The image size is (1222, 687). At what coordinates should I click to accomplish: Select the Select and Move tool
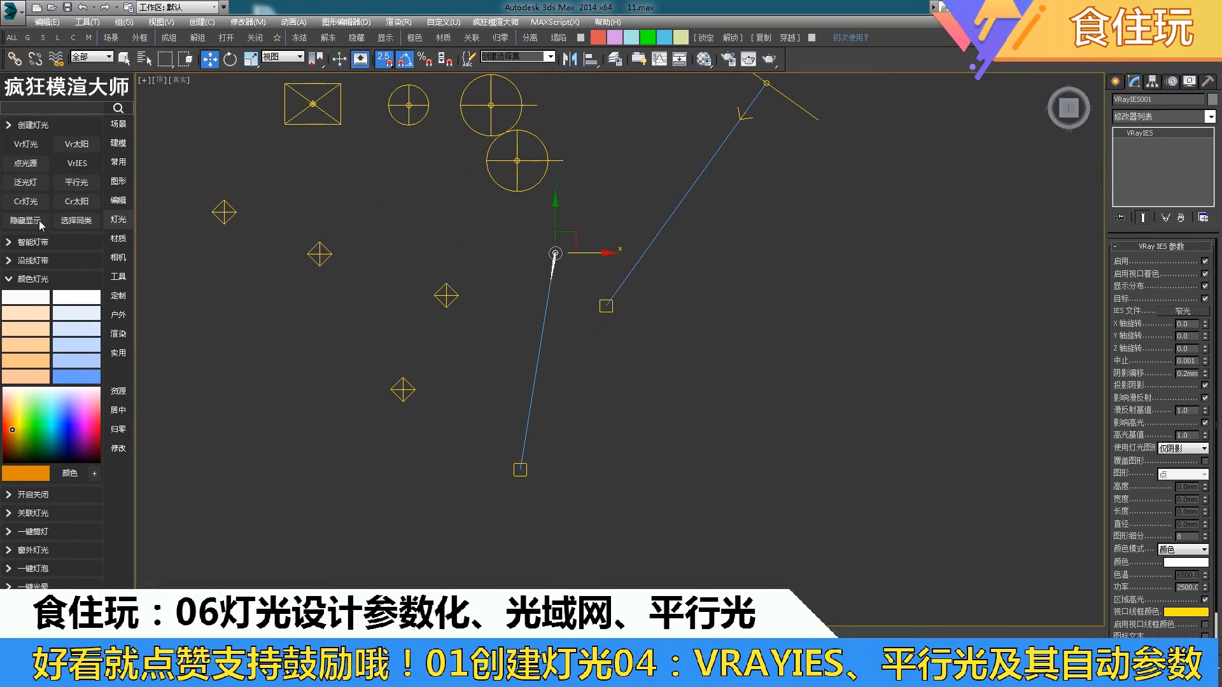point(209,59)
